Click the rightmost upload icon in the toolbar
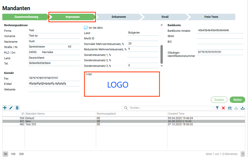 coord(243,108)
